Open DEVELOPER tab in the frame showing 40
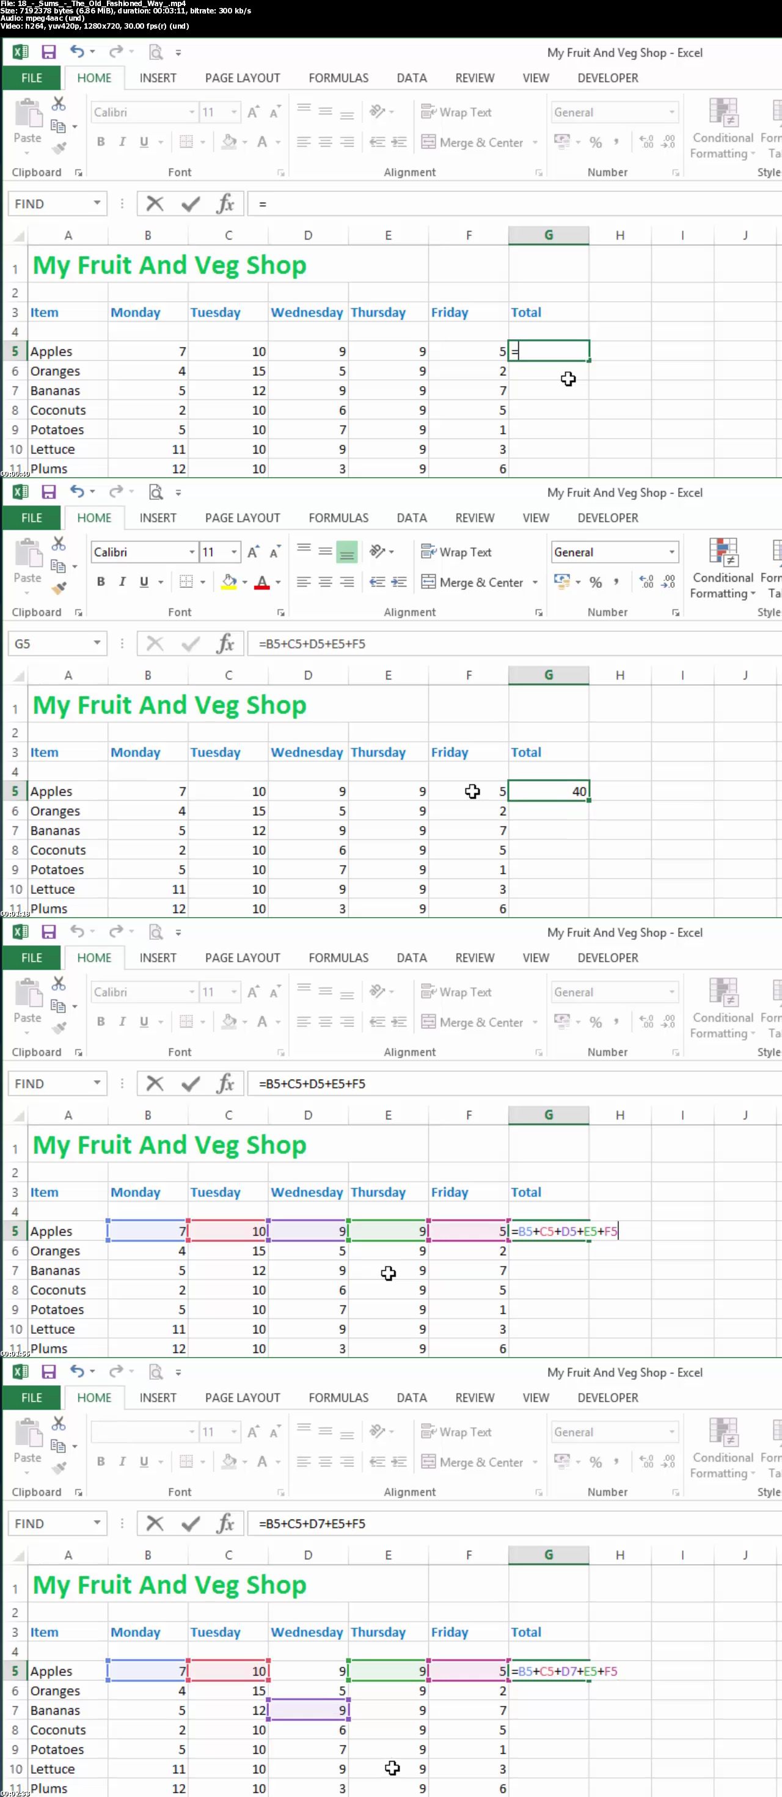The width and height of the screenshot is (782, 1797). [x=608, y=518]
